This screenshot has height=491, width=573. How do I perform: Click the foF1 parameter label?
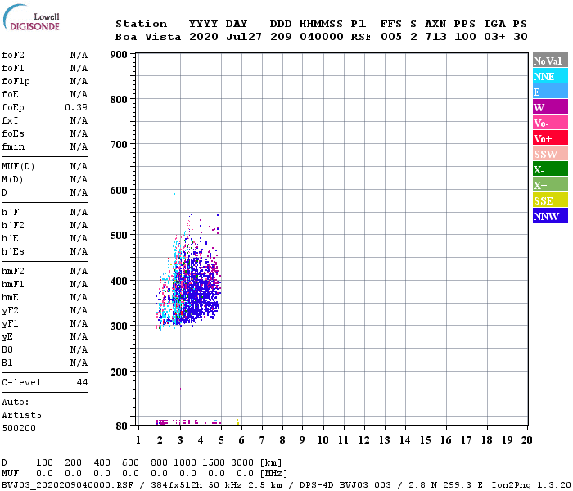click(13, 68)
